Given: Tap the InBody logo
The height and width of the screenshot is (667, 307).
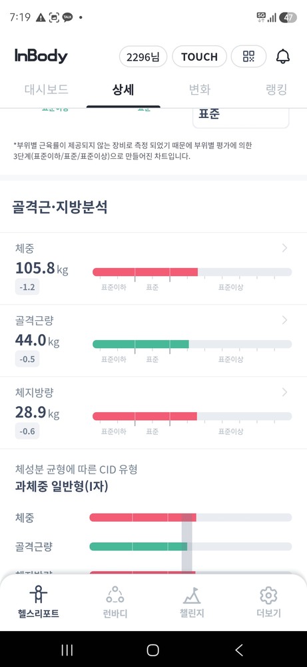Looking at the screenshot, I should click(x=41, y=56).
